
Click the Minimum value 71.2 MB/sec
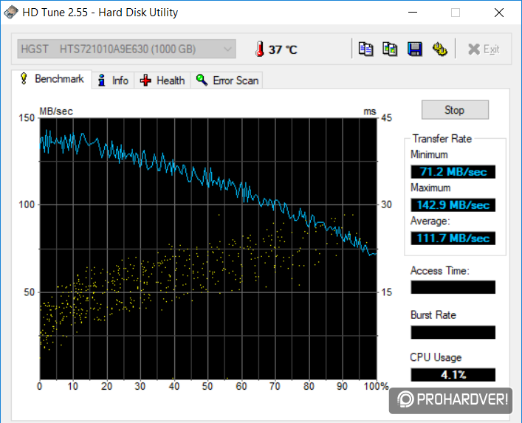point(453,172)
